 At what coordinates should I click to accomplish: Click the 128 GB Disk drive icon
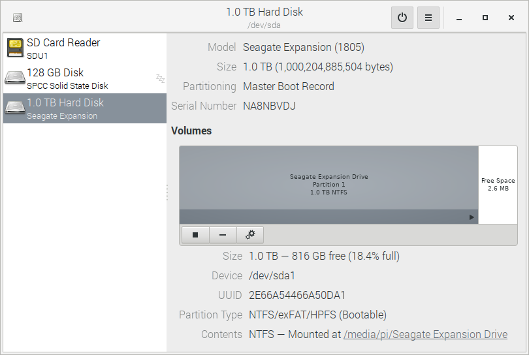pyautogui.click(x=15, y=77)
